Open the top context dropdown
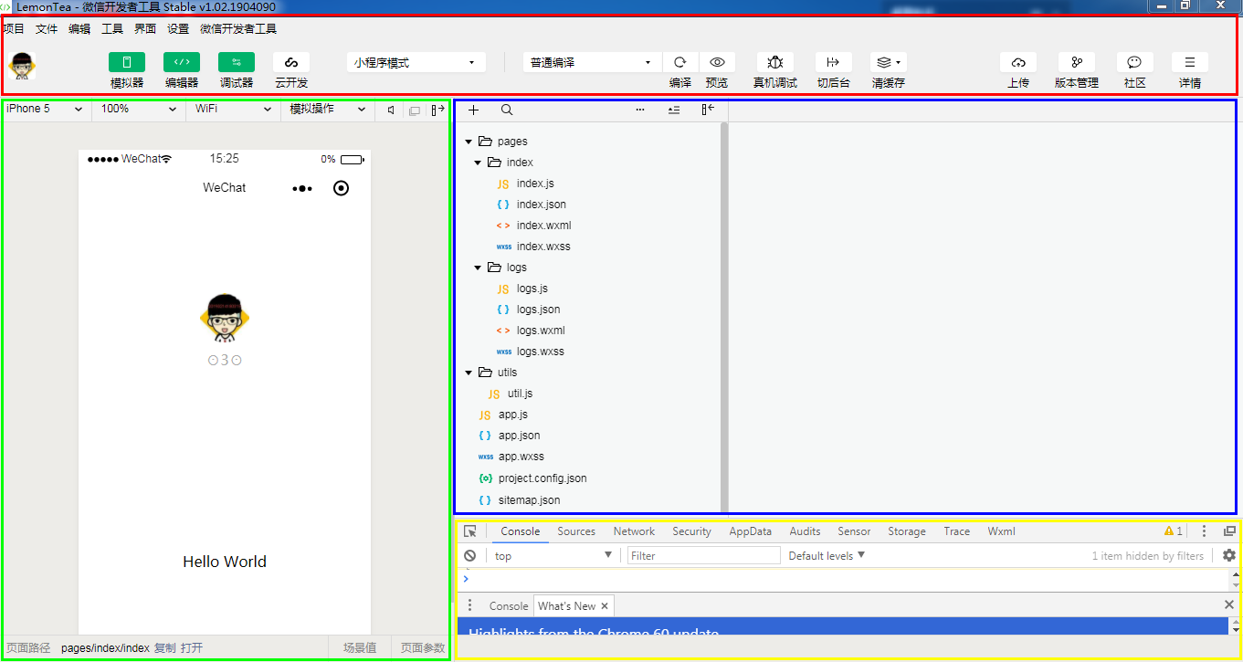1243x662 pixels. [x=553, y=555]
